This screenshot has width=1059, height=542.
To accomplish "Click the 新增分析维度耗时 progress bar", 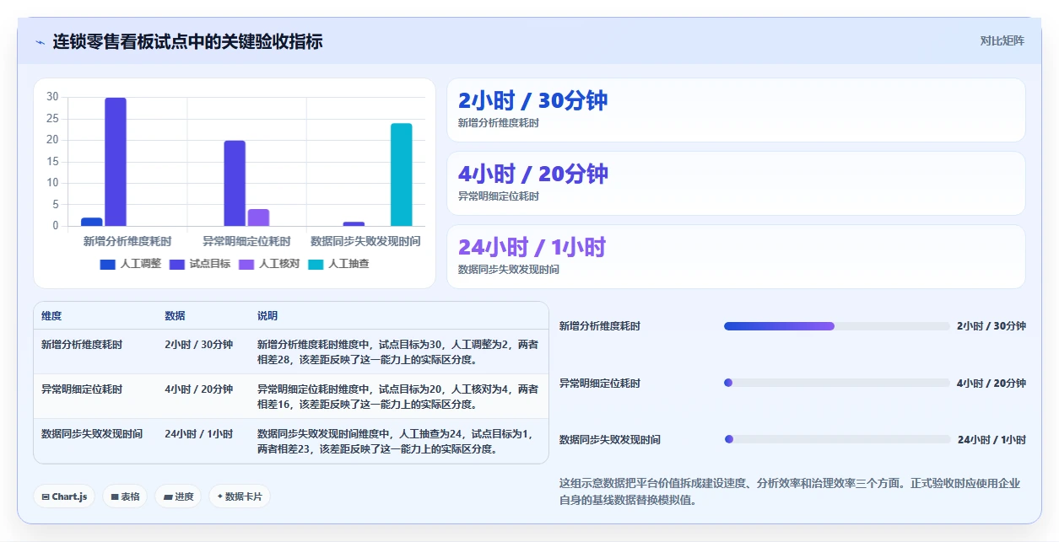I will [x=837, y=326].
